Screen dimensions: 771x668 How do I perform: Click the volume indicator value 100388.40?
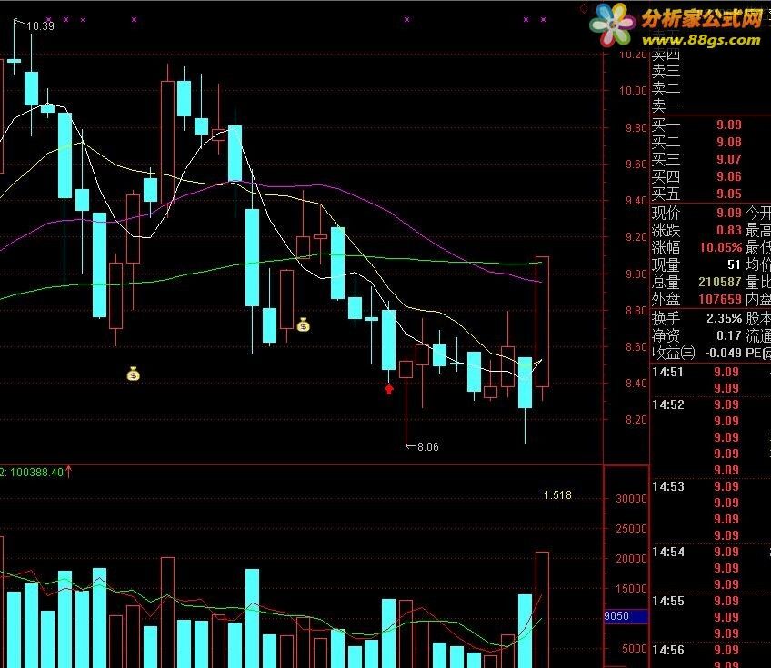pos(37,473)
